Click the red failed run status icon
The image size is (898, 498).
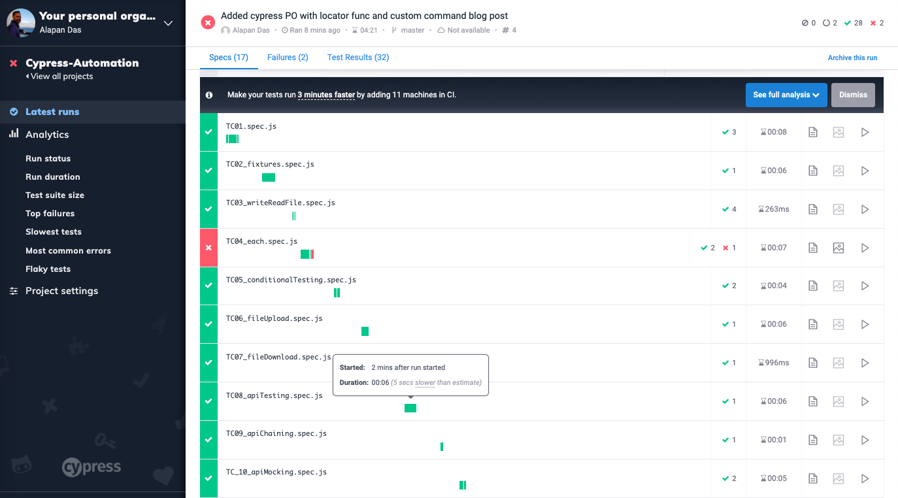click(208, 23)
